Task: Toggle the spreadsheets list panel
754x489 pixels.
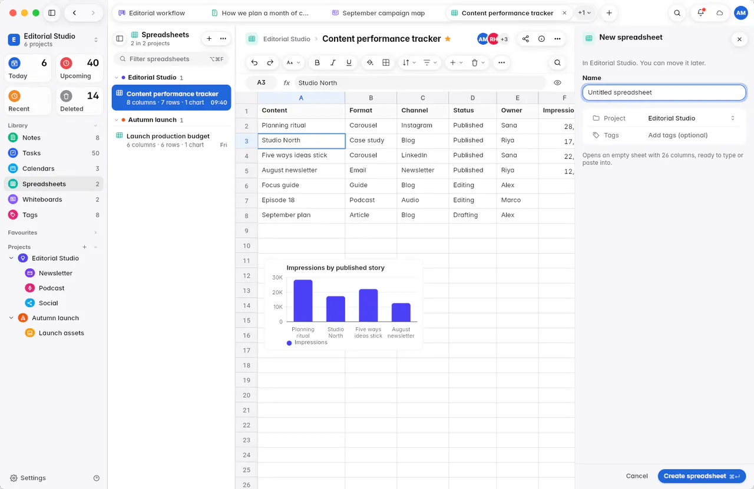Action: [120, 39]
